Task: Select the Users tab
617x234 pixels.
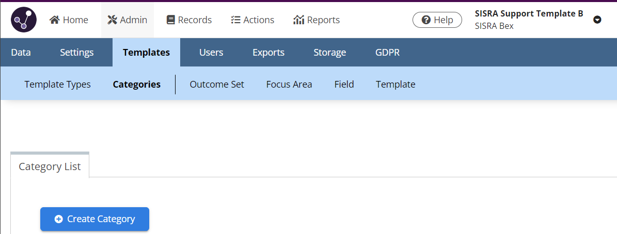Action: coord(211,52)
